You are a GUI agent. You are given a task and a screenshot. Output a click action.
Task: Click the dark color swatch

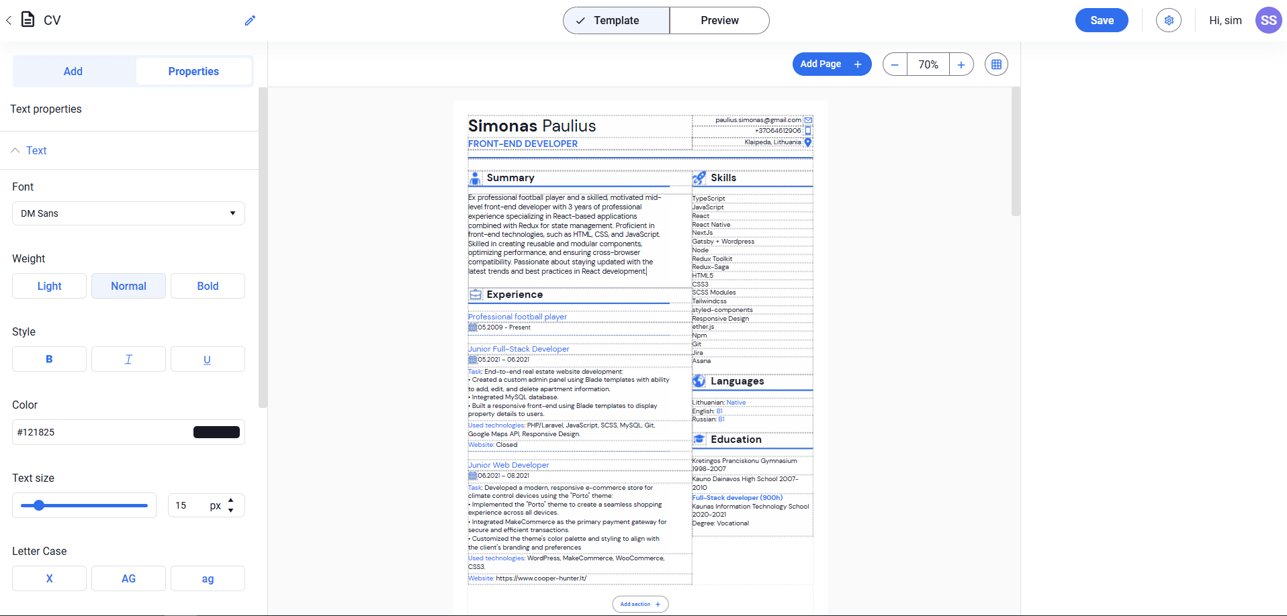click(x=216, y=432)
